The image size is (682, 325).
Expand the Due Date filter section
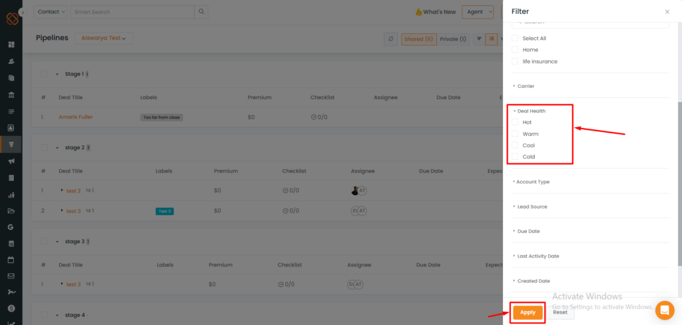click(526, 232)
